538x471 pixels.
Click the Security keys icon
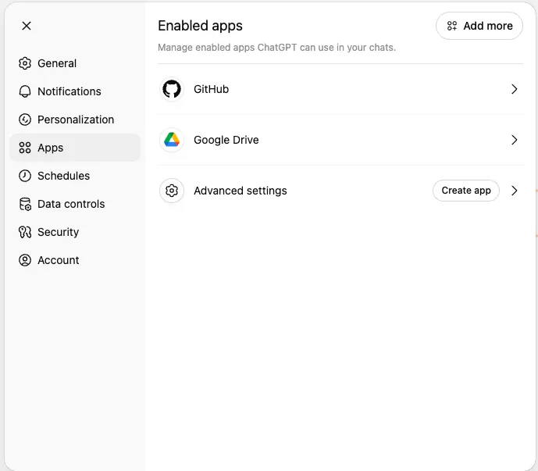[x=25, y=232]
